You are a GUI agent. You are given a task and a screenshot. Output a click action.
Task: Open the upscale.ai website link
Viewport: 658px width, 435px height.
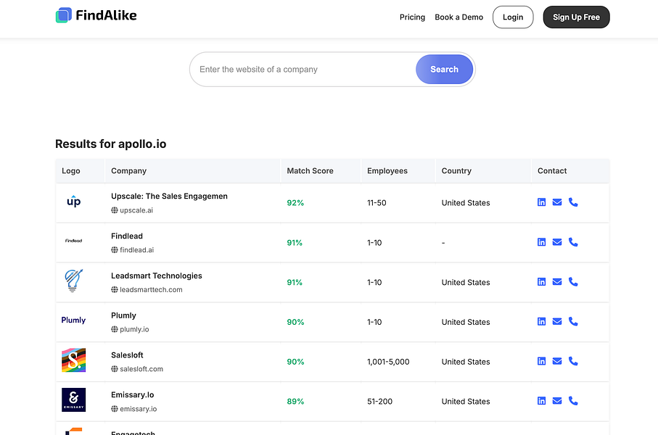tap(136, 210)
